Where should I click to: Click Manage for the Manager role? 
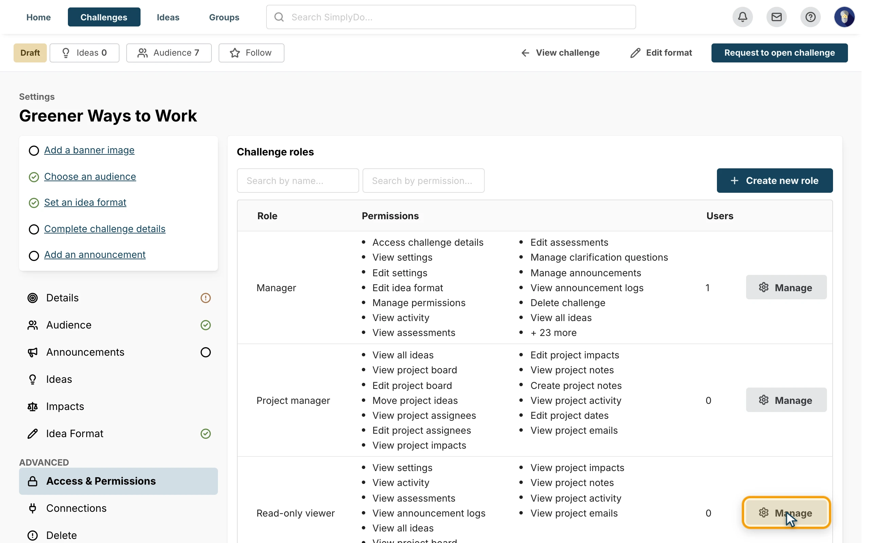[786, 287]
